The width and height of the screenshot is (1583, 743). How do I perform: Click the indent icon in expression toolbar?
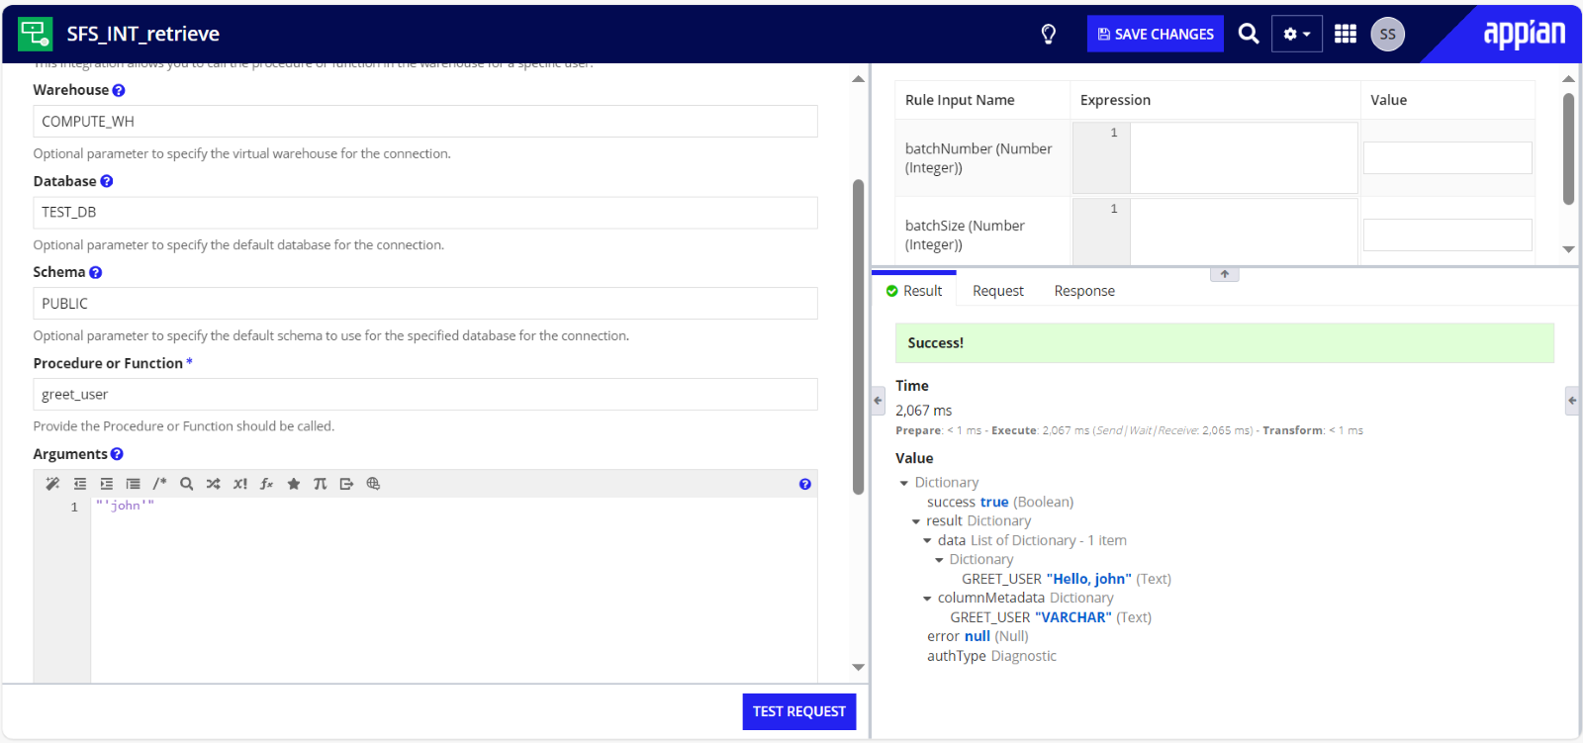point(107,484)
